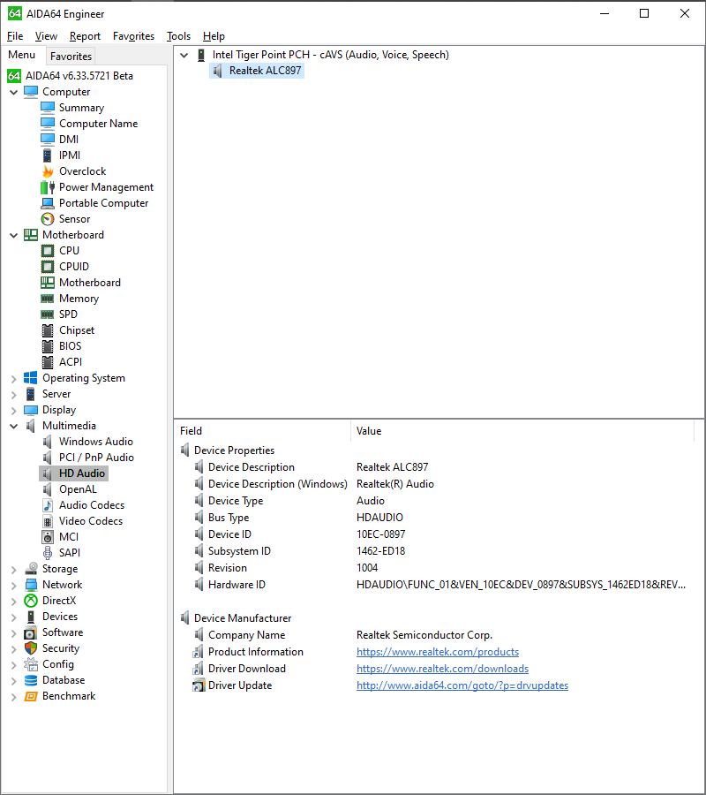Click the Device Manufacturer group header
Screen dimensions: 706x795
tap(243, 618)
